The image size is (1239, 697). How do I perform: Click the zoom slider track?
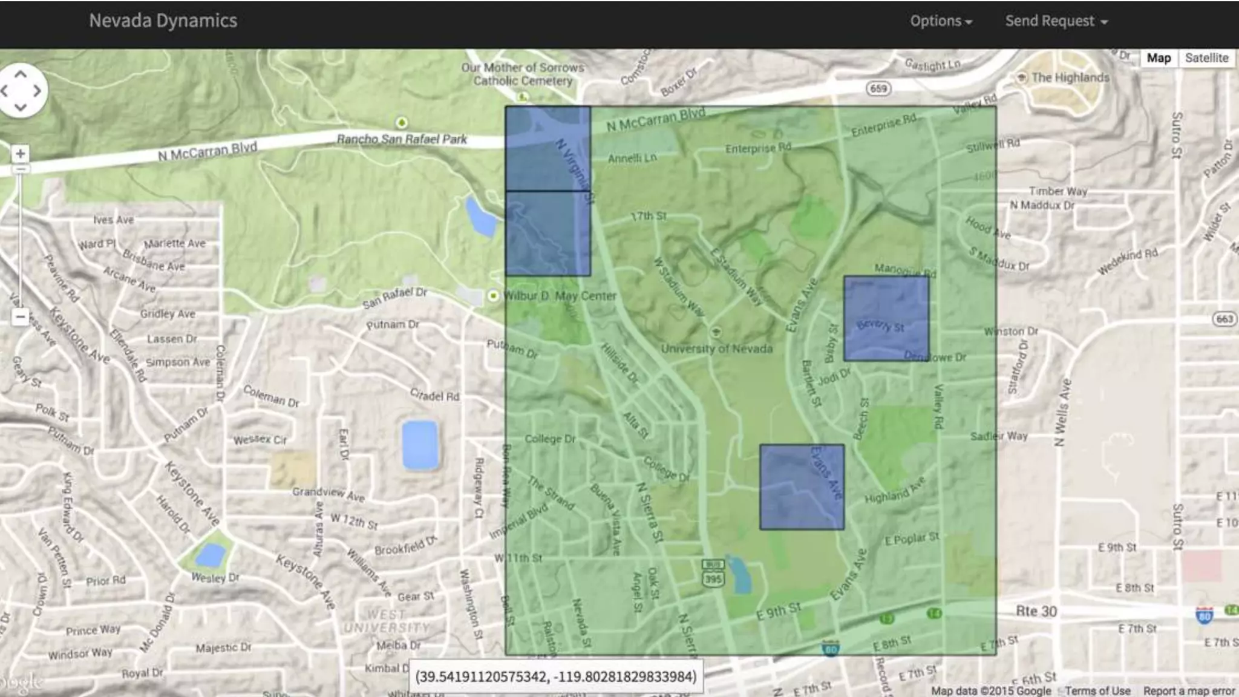(x=20, y=242)
